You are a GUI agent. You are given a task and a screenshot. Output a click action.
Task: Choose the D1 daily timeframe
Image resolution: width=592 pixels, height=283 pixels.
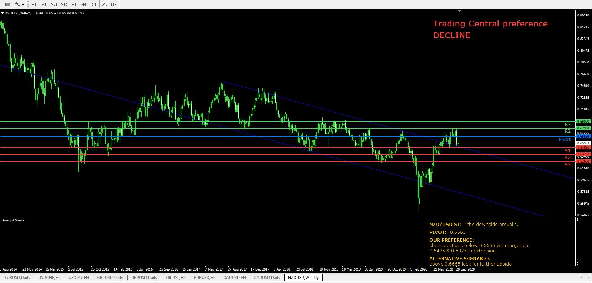pyautogui.click(x=94, y=5)
